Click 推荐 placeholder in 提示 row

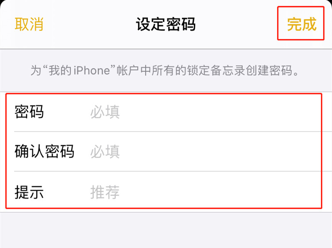(x=105, y=192)
